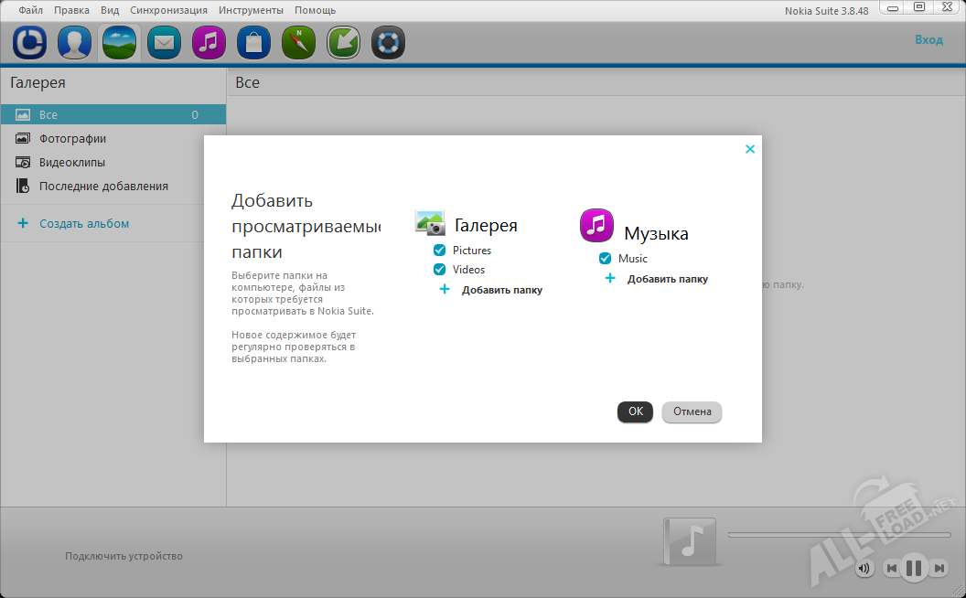Open the Contacts section

74,42
